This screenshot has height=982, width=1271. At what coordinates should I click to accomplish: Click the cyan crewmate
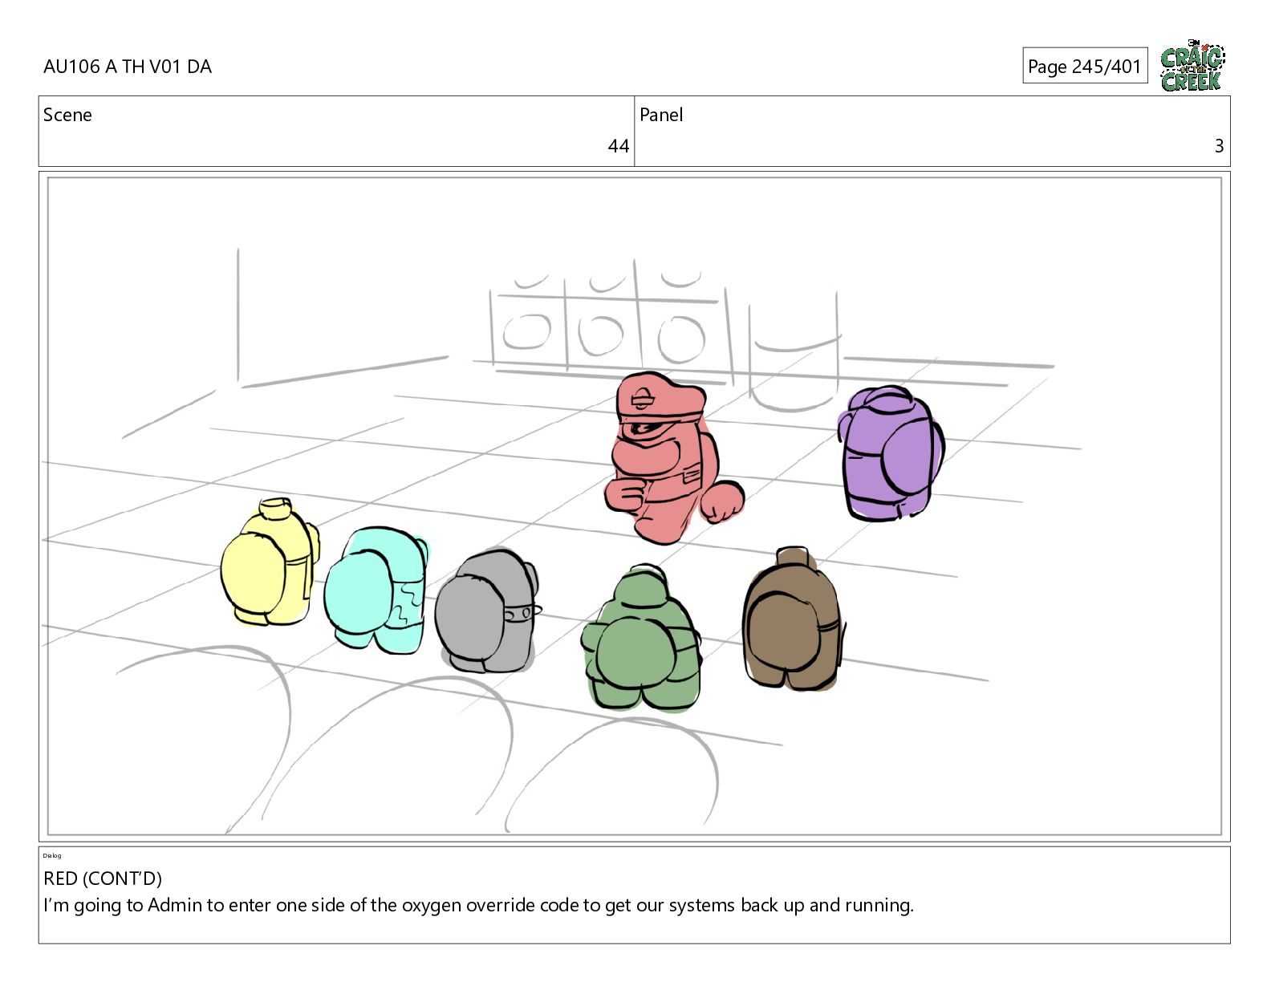[376, 590]
